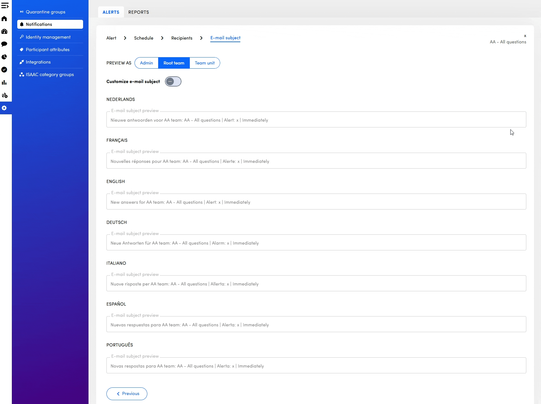Click the English e-mail subject preview field

(316, 202)
